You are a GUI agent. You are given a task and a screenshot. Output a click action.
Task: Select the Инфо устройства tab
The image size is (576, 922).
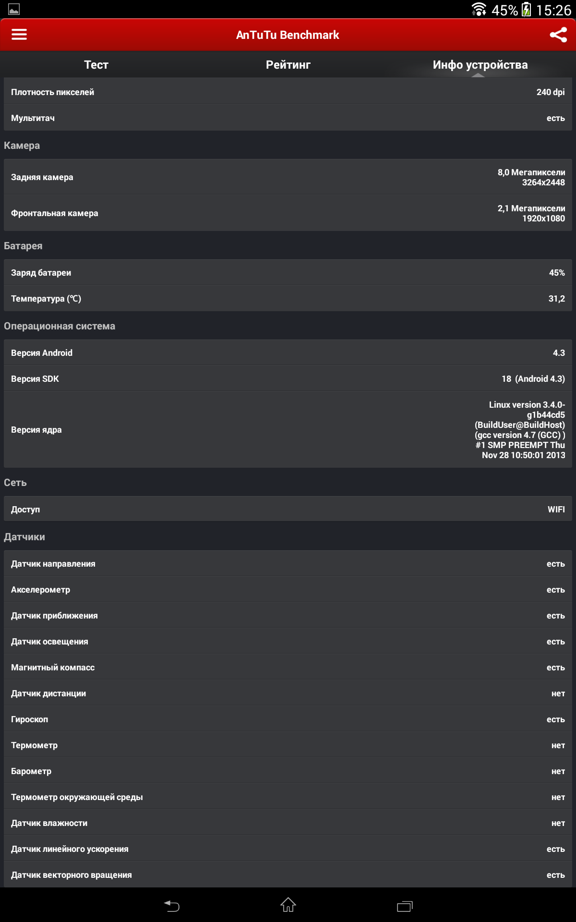(x=480, y=65)
